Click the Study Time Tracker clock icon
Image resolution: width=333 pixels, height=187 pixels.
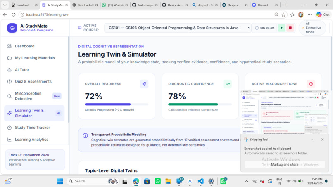point(10,128)
